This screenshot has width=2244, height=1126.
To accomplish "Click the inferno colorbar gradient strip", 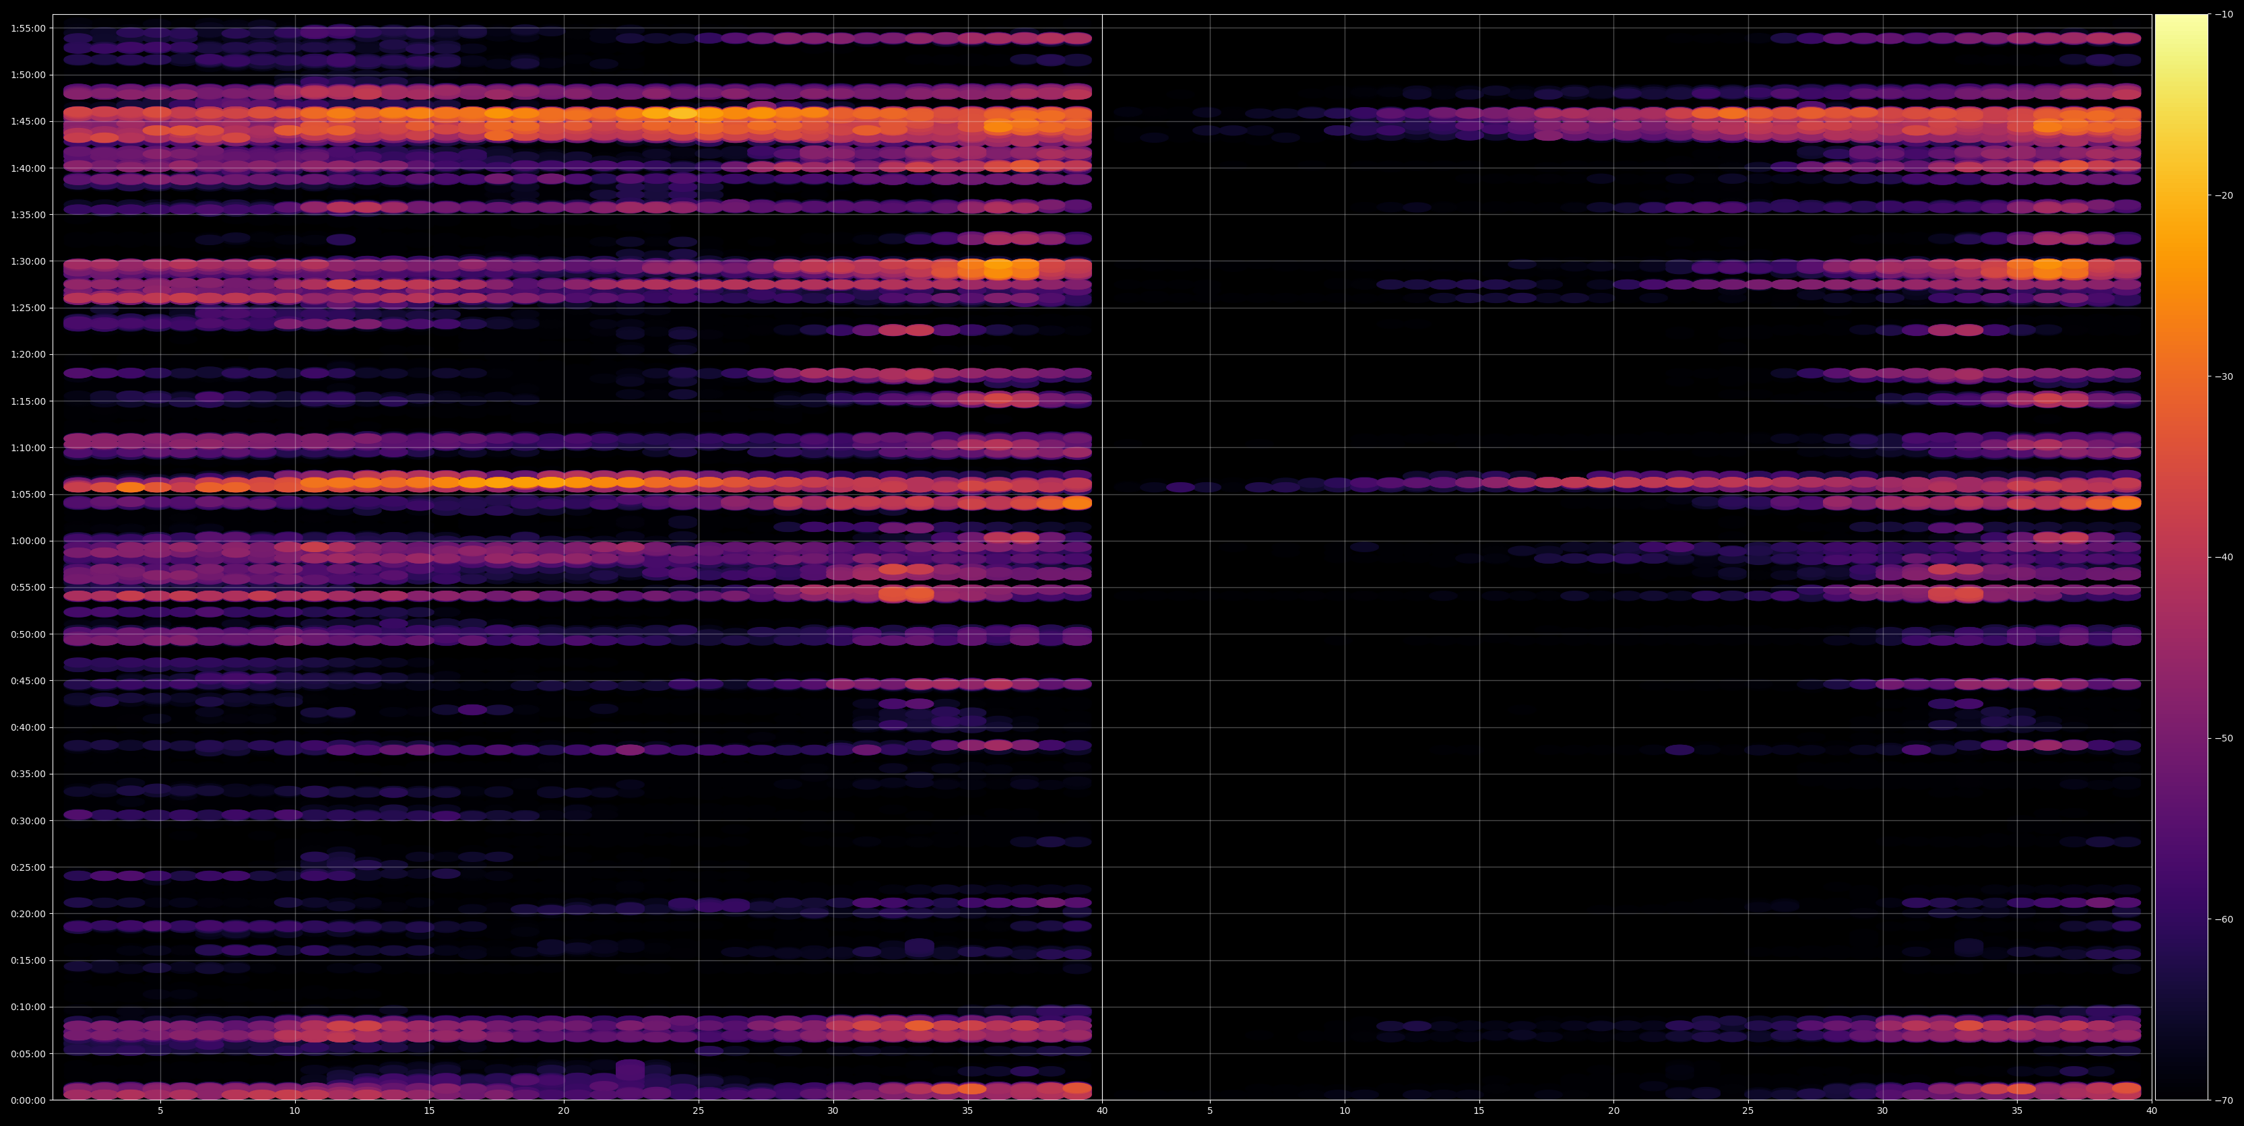I will click(2181, 558).
